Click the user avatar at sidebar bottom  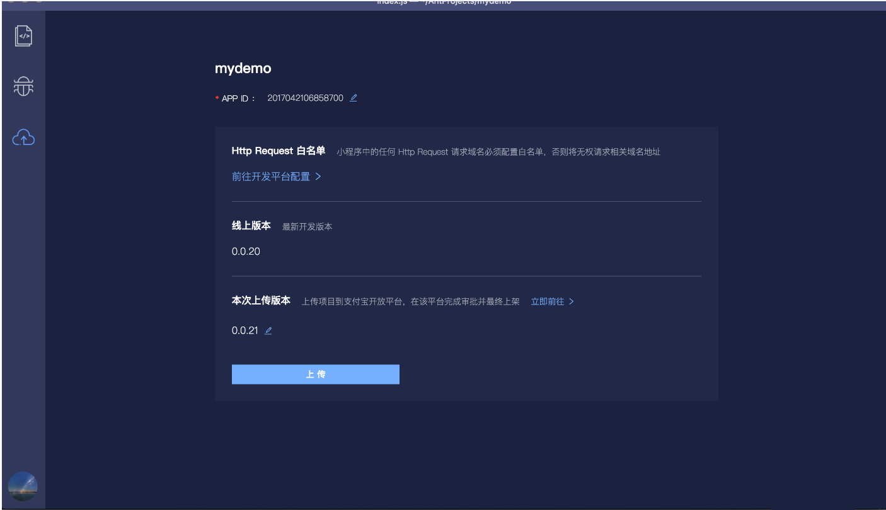pyautogui.click(x=23, y=487)
